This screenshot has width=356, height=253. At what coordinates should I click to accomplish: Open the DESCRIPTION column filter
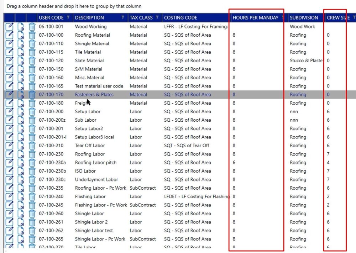pos(123,17)
